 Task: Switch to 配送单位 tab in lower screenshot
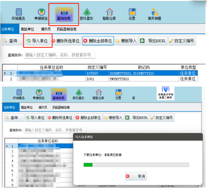tap(27, 107)
